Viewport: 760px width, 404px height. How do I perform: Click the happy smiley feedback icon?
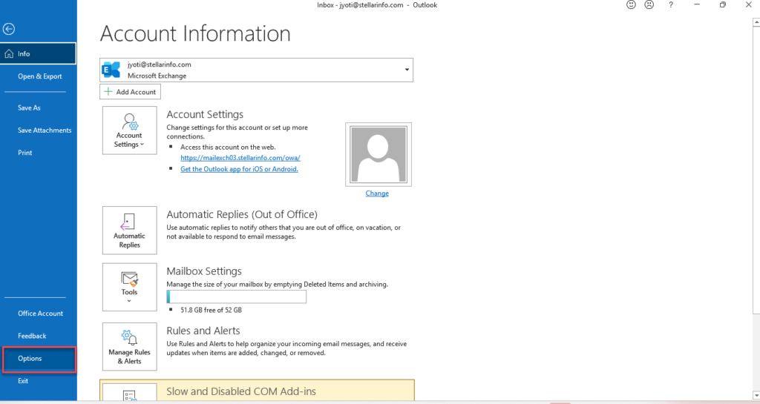[632, 5]
